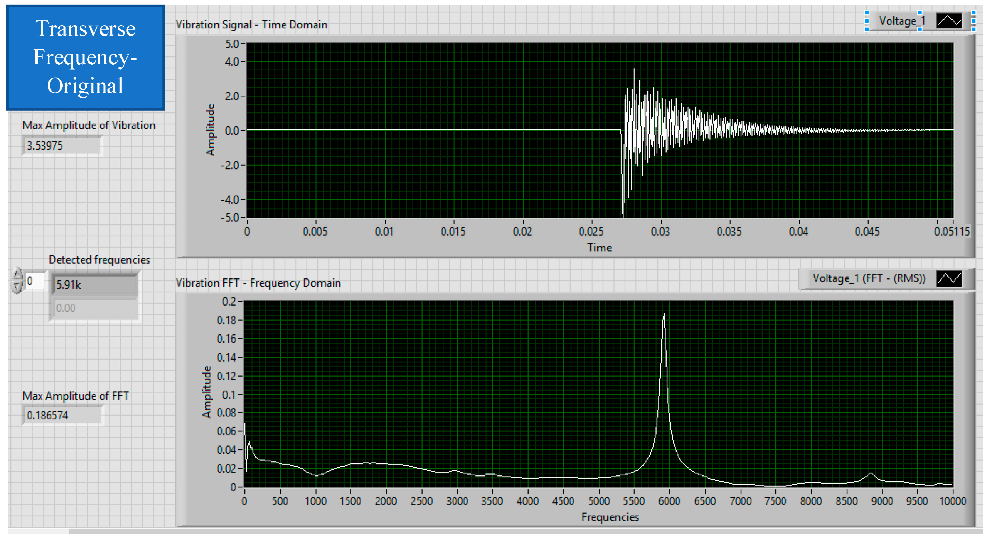The image size is (990, 538).
Task: Select the 5.91k detected frequency element
Action: [94, 285]
